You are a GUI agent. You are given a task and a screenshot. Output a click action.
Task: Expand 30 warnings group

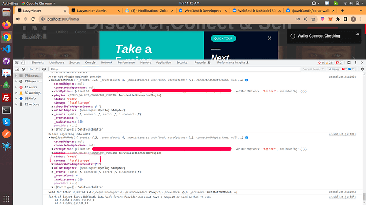[16, 93]
